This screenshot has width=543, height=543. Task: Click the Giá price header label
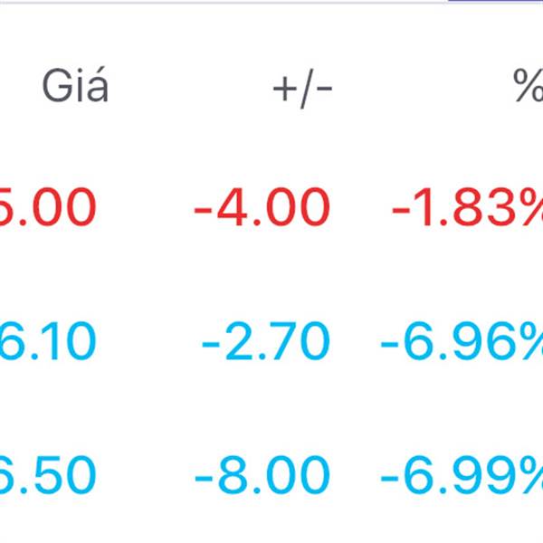(x=75, y=90)
